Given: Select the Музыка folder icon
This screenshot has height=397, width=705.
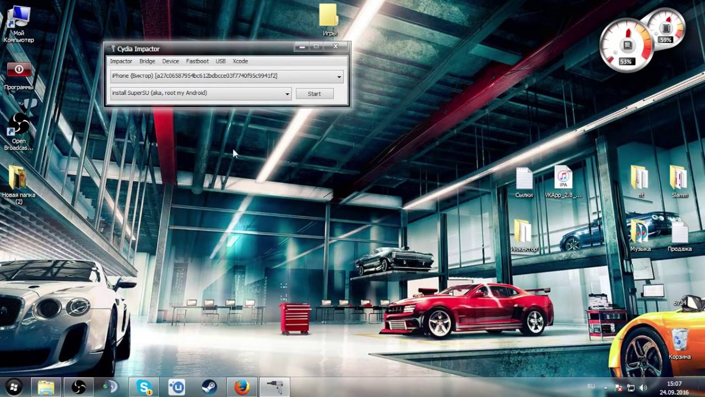Looking at the screenshot, I should coord(641,236).
